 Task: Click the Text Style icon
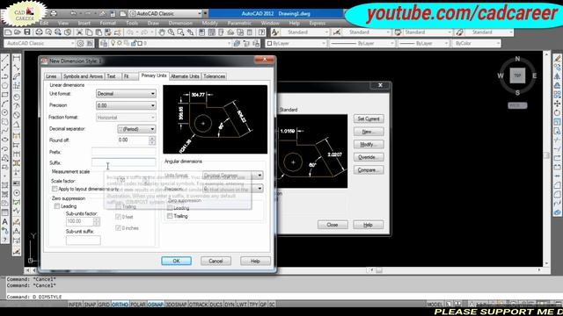(x=275, y=32)
